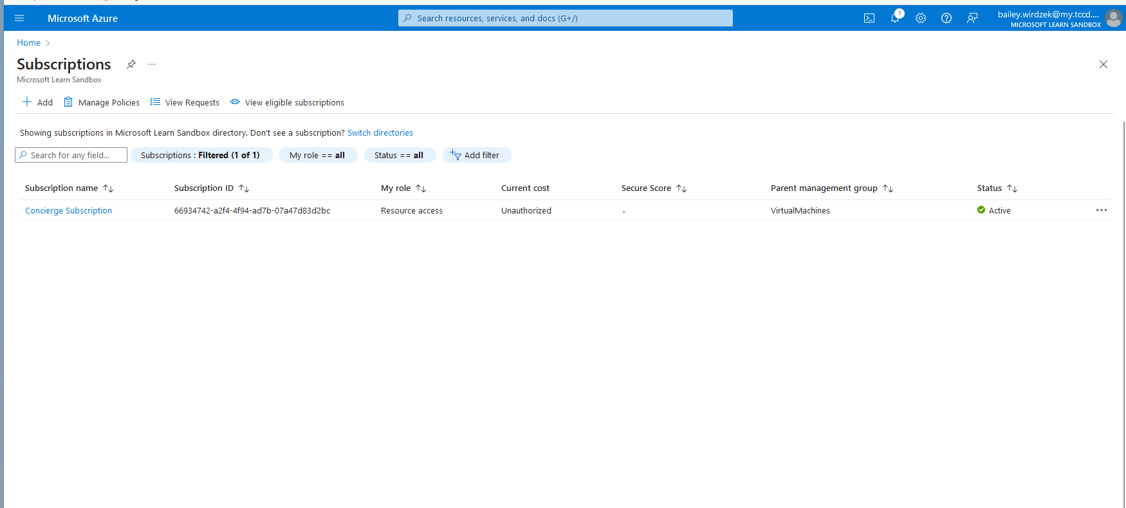Sort by Parent management group column

click(832, 188)
